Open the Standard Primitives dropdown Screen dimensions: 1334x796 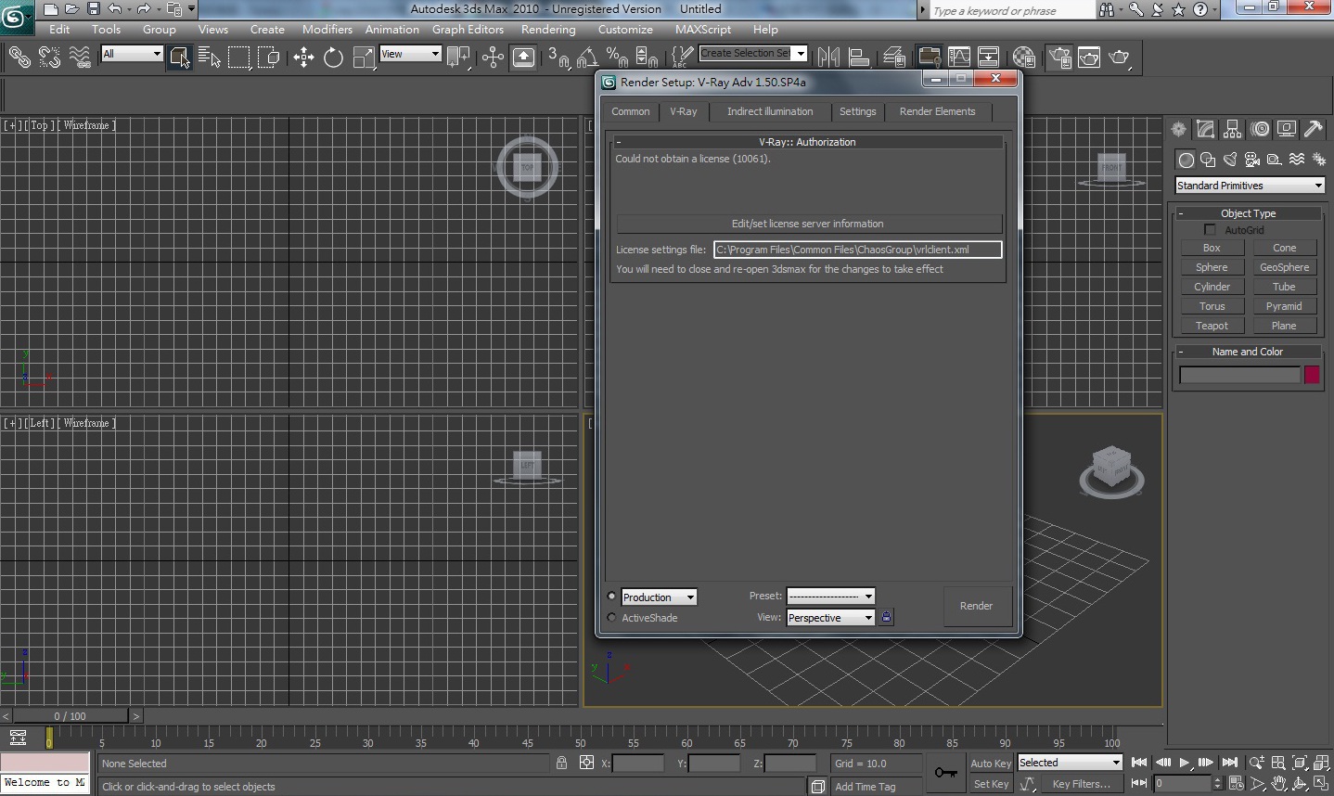pyautogui.click(x=1250, y=186)
